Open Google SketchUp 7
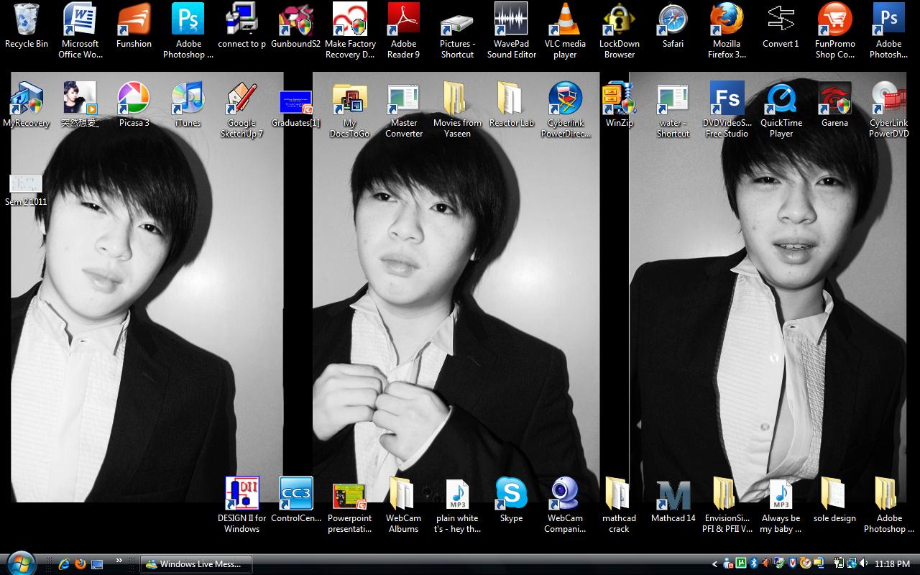The height and width of the screenshot is (575, 920). (241, 110)
